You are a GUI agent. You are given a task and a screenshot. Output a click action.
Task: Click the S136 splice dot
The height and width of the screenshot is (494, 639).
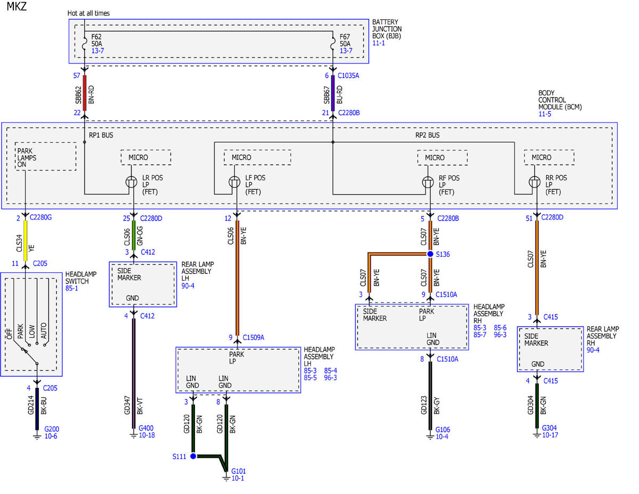tap(430, 254)
